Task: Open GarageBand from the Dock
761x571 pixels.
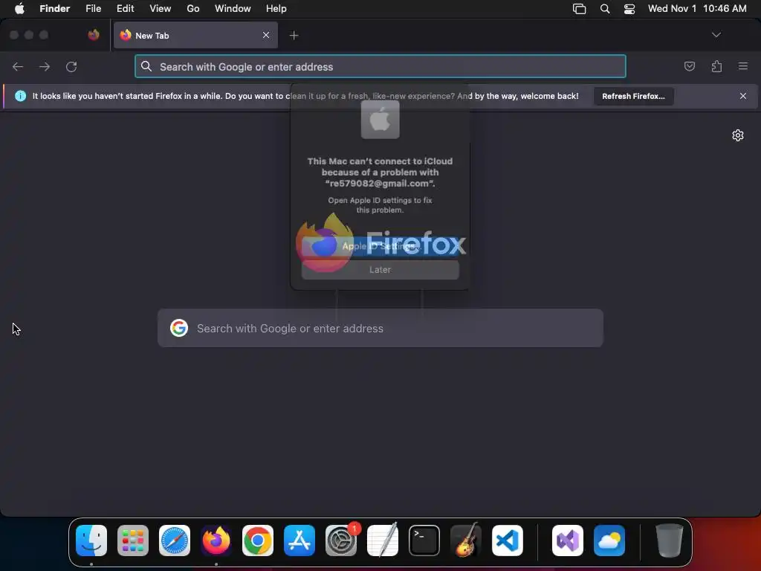Action: [466, 541]
